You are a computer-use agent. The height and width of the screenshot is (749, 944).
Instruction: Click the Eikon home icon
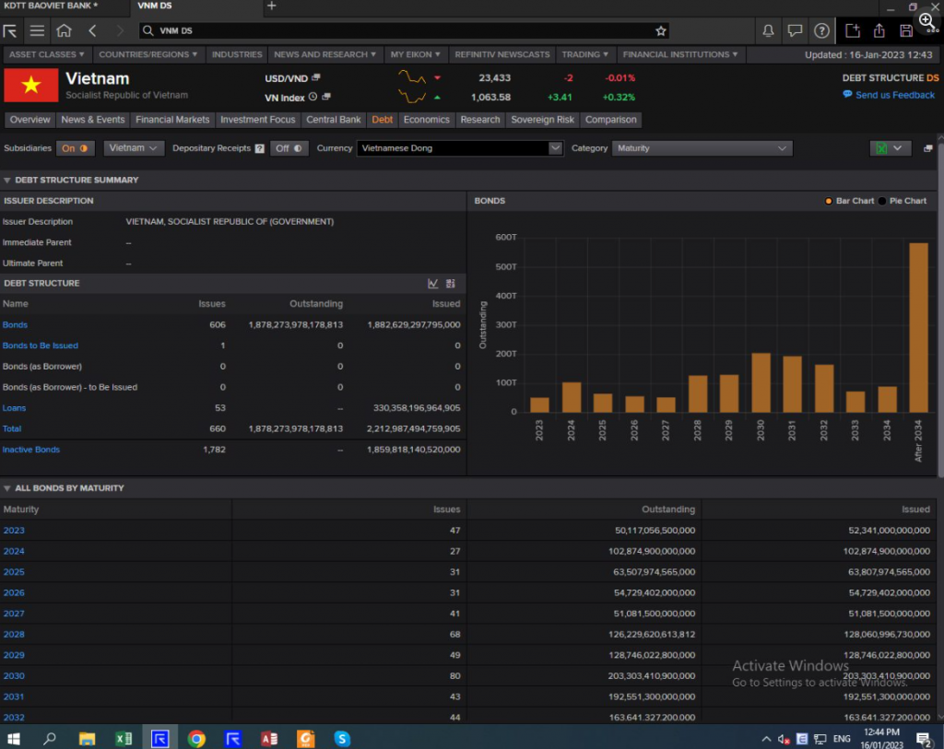(x=64, y=30)
